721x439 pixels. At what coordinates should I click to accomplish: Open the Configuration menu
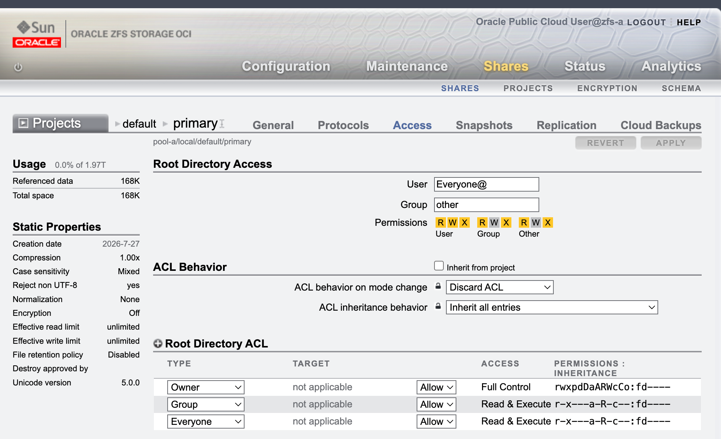[286, 66]
